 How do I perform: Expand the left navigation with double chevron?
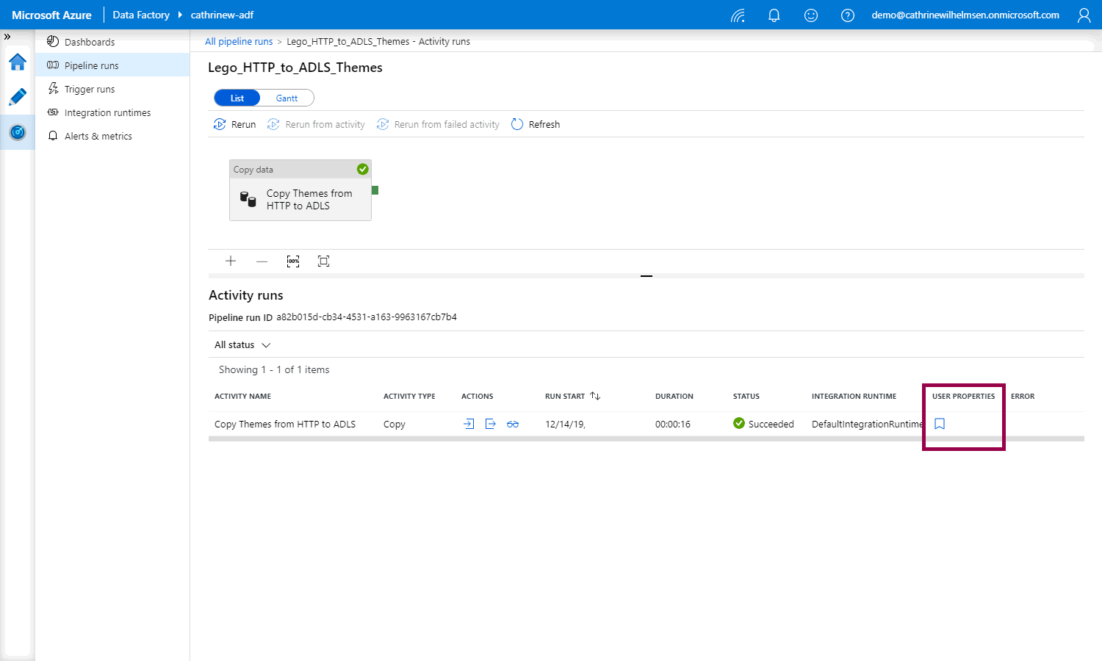coord(7,36)
